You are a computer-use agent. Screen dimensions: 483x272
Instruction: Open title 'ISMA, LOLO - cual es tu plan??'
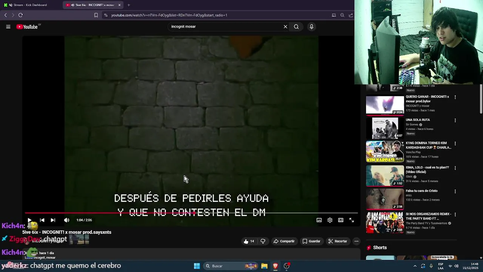click(428, 170)
